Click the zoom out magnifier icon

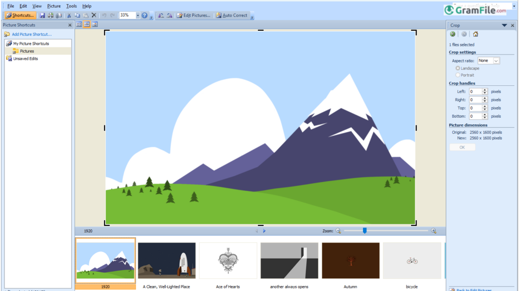(x=339, y=230)
